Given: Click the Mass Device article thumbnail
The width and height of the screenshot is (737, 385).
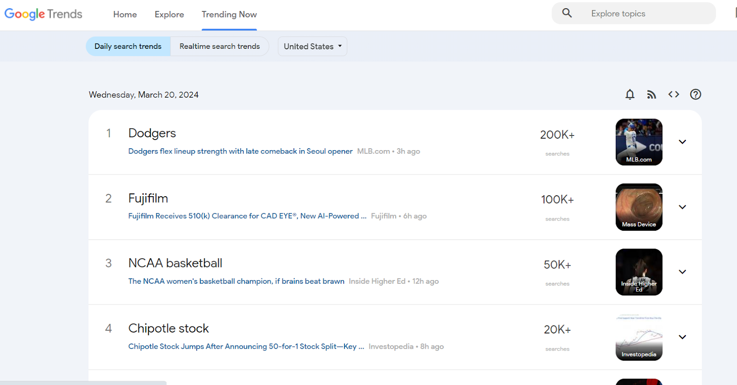Looking at the screenshot, I should [639, 207].
